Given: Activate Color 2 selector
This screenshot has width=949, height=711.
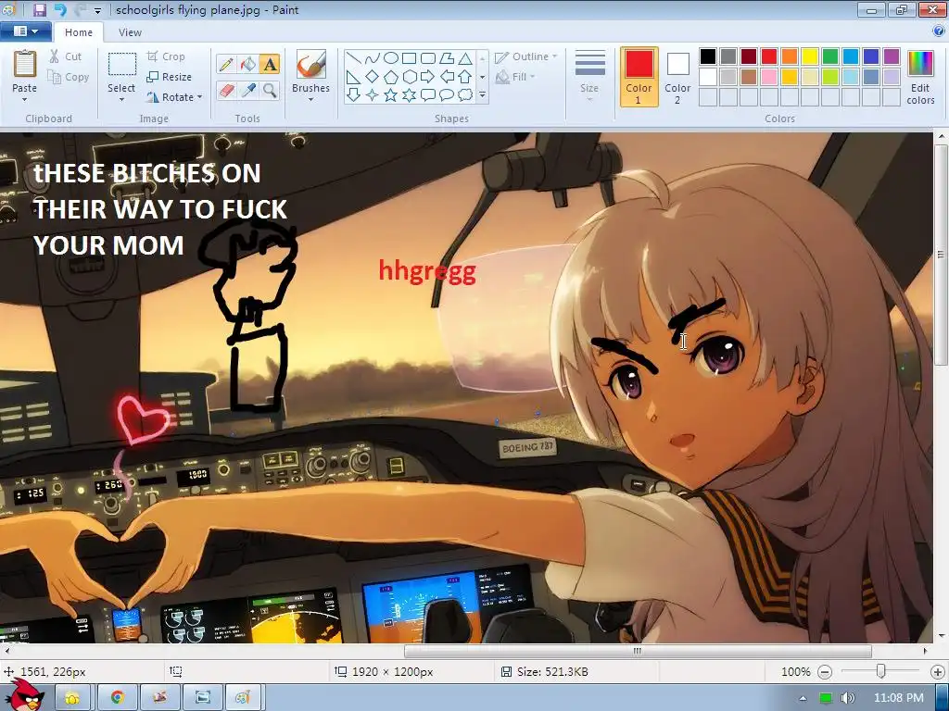Looking at the screenshot, I should pos(677,77).
